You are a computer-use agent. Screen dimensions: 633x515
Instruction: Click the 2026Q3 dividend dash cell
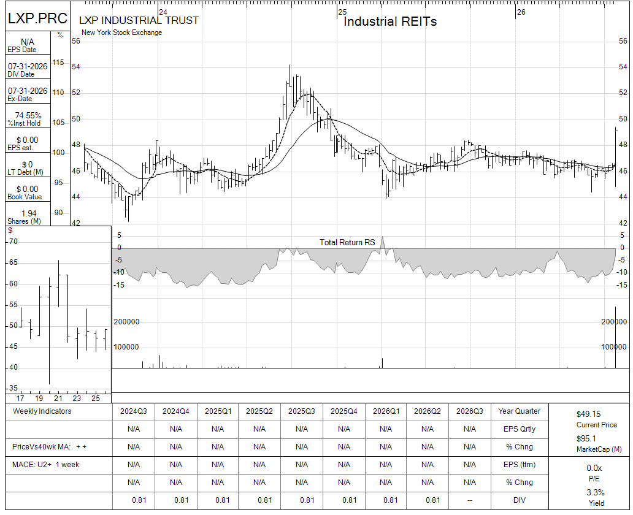click(x=470, y=500)
